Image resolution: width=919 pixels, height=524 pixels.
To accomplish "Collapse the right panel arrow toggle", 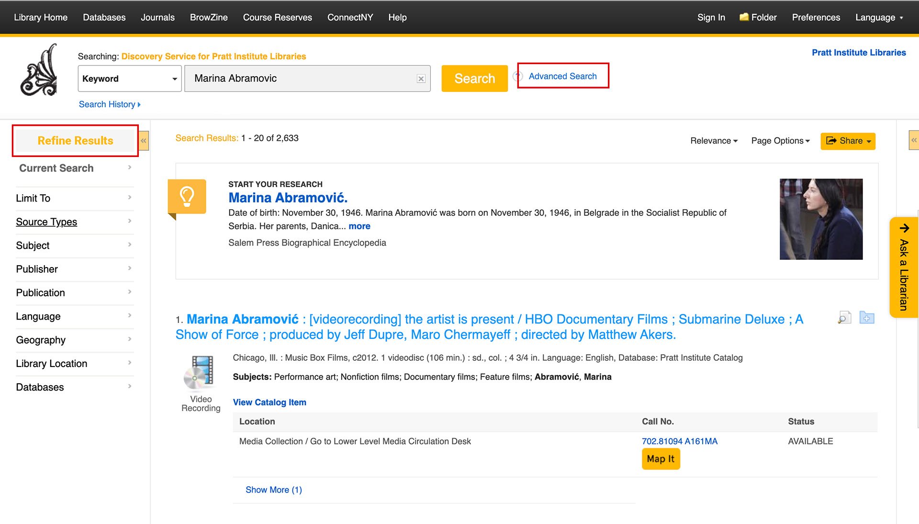I will click(914, 140).
